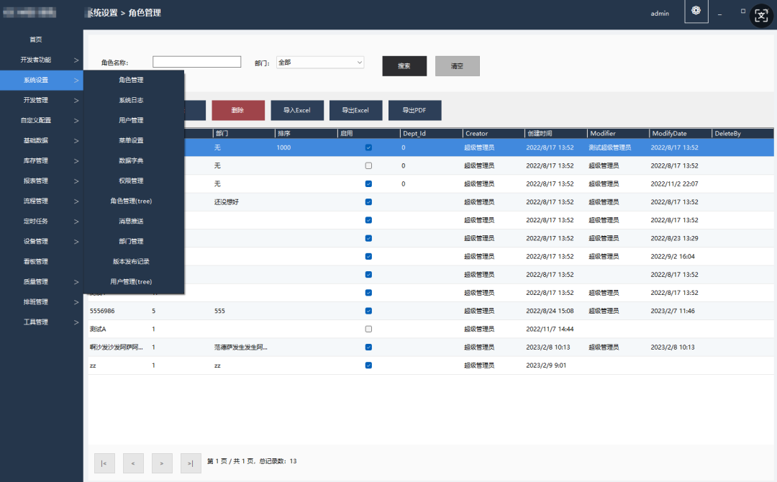Open 系统日志 in the submenu
Image resolution: width=777 pixels, height=482 pixels.
(x=132, y=100)
